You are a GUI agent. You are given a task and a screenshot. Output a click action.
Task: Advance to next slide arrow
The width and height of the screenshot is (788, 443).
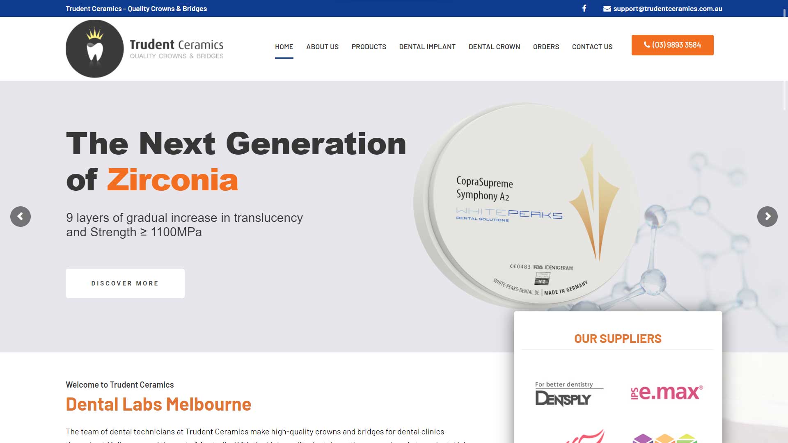(x=767, y=217)
